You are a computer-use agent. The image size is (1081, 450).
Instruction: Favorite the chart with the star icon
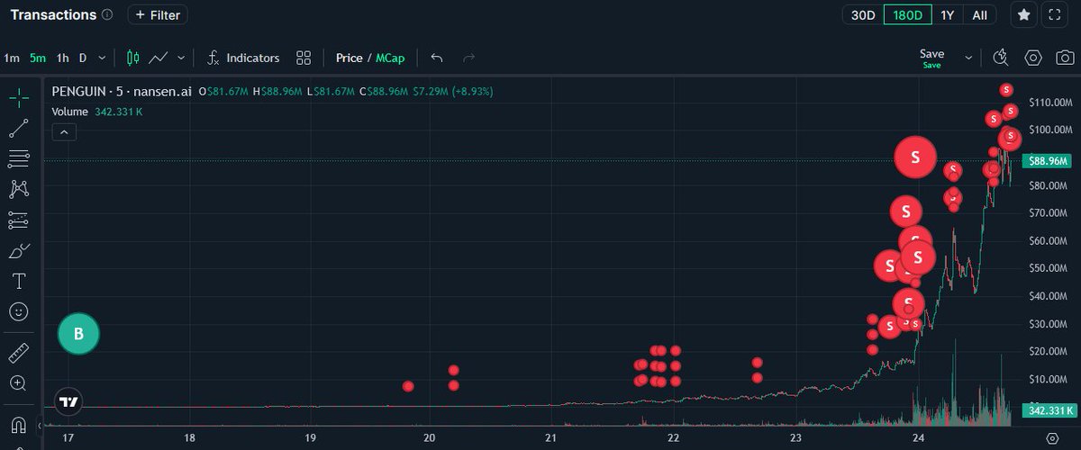coord(1024,15)
